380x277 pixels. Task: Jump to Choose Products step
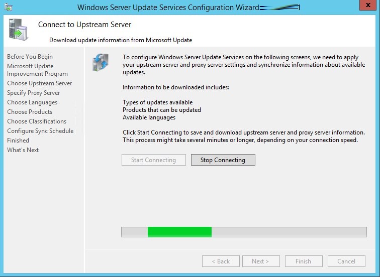(30, 112)
